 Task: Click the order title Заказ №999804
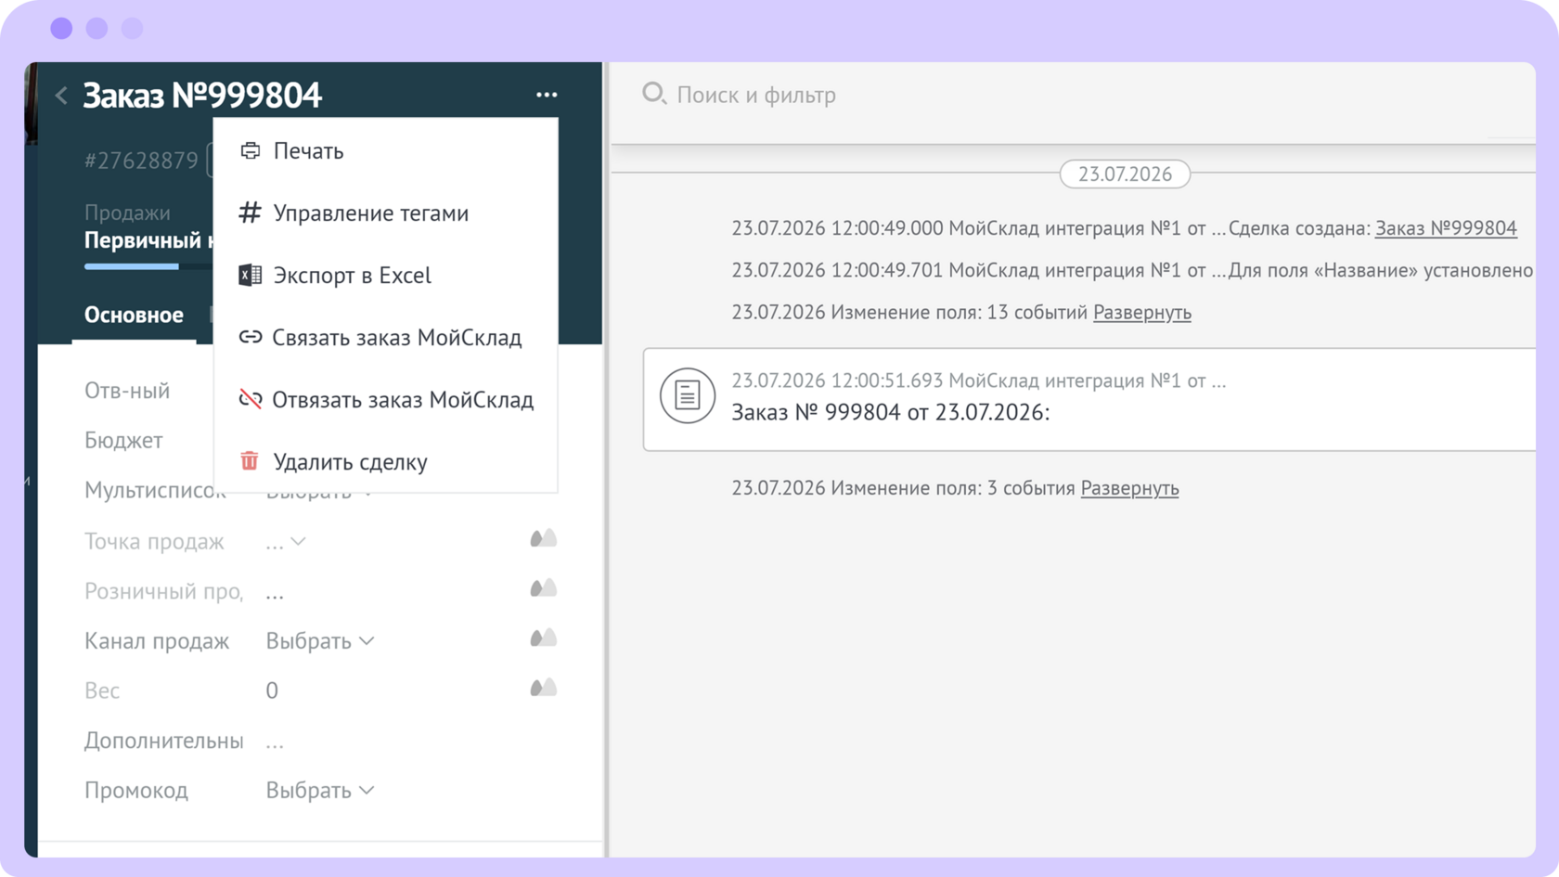pyautogui.click(x=202, y=95)
